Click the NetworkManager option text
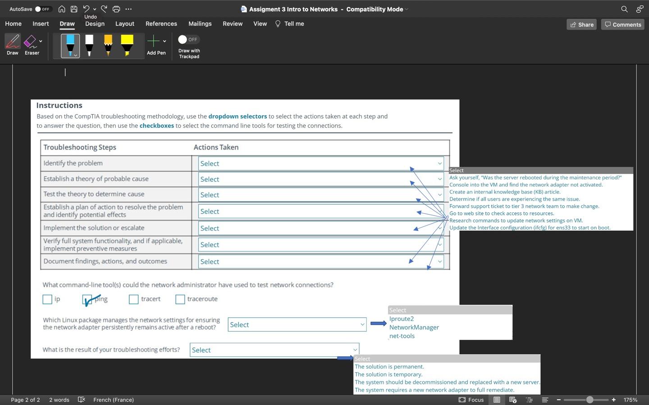649x405 pixels. 414,327
